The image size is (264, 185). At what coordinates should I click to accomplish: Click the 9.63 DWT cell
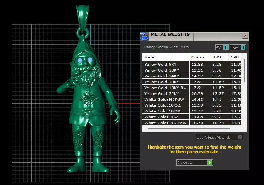tap(219, 76)
